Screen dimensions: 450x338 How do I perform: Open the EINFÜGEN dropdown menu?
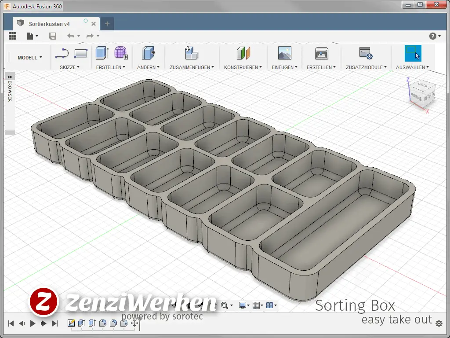[285, 67]
